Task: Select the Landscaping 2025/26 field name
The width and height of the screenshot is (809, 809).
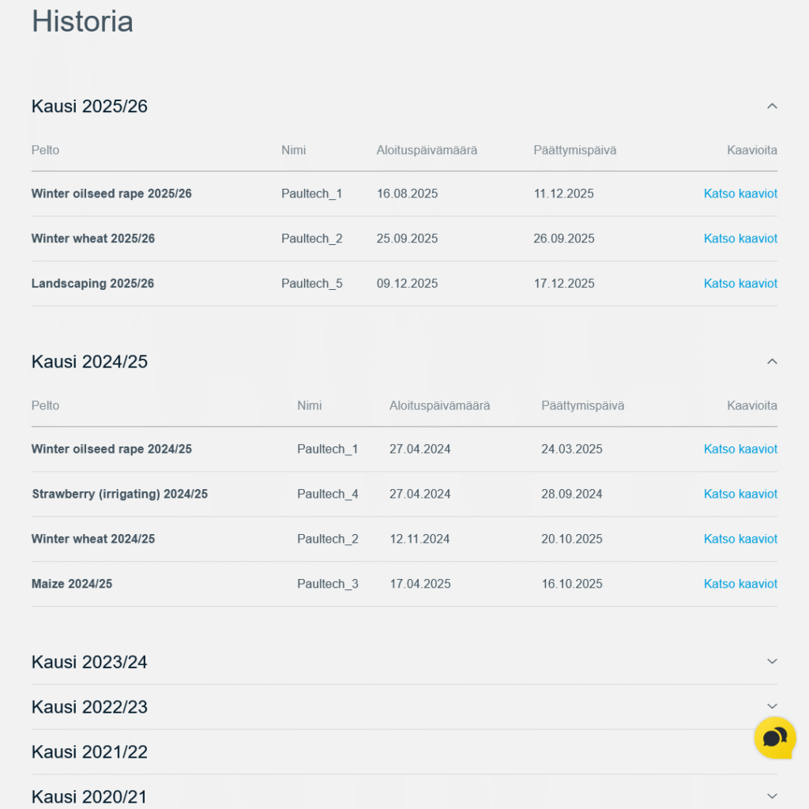Action: 92,284
